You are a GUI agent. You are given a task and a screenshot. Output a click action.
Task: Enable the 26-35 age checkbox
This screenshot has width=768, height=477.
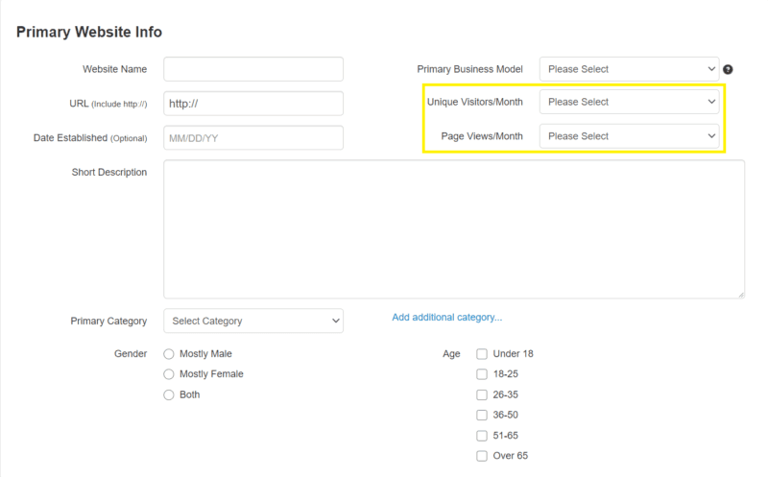tap(482, 394)
